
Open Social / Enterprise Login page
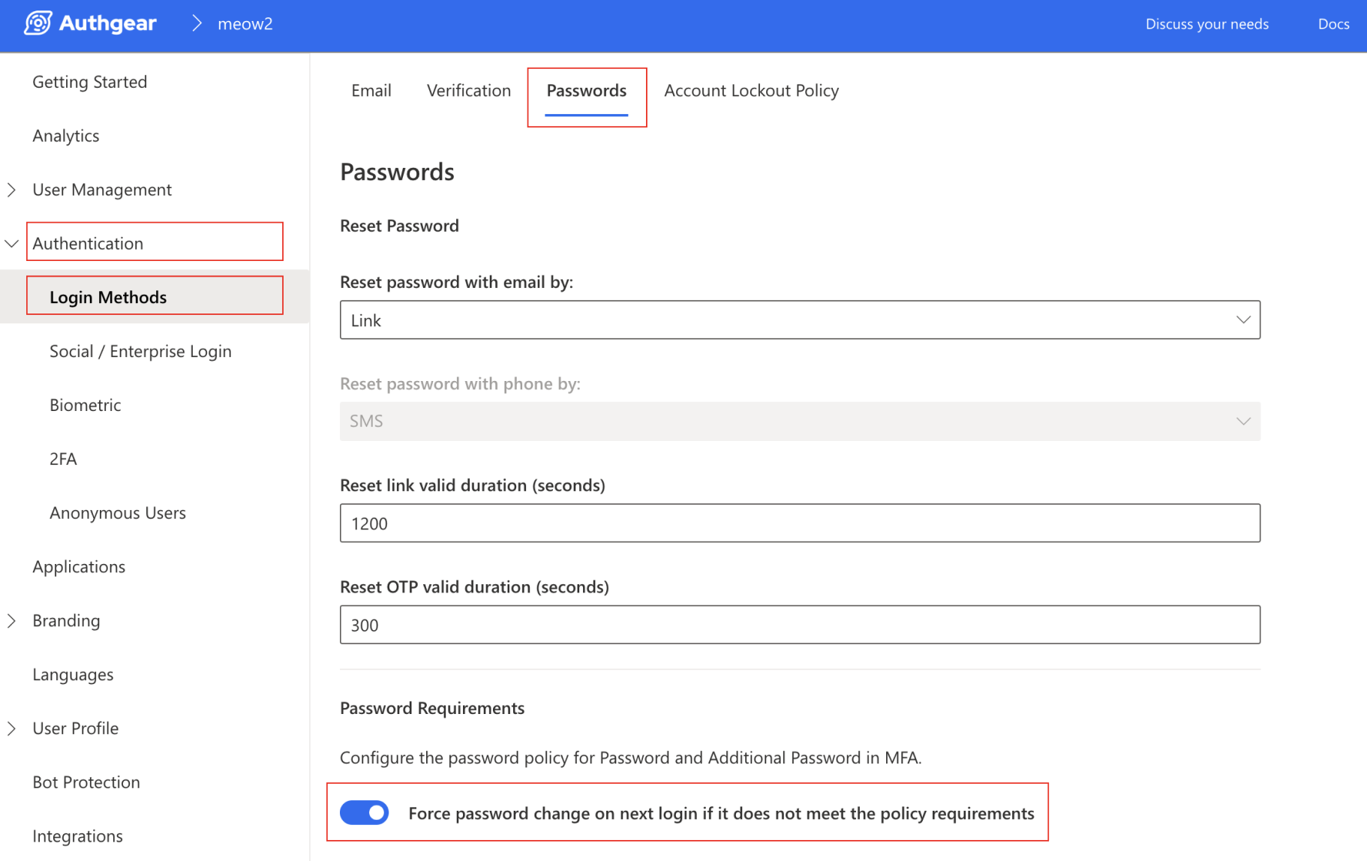[140, 351]
